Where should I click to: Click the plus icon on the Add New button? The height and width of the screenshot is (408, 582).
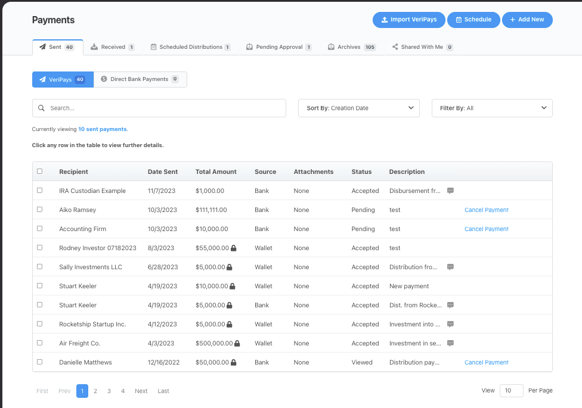point(514,20)
